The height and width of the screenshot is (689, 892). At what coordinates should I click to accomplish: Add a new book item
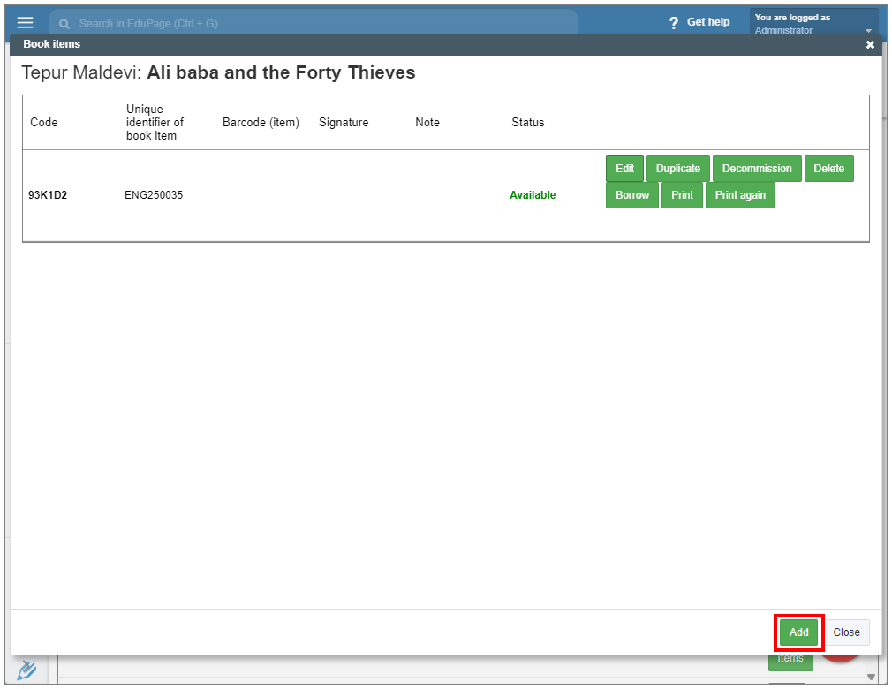(798, 632)
